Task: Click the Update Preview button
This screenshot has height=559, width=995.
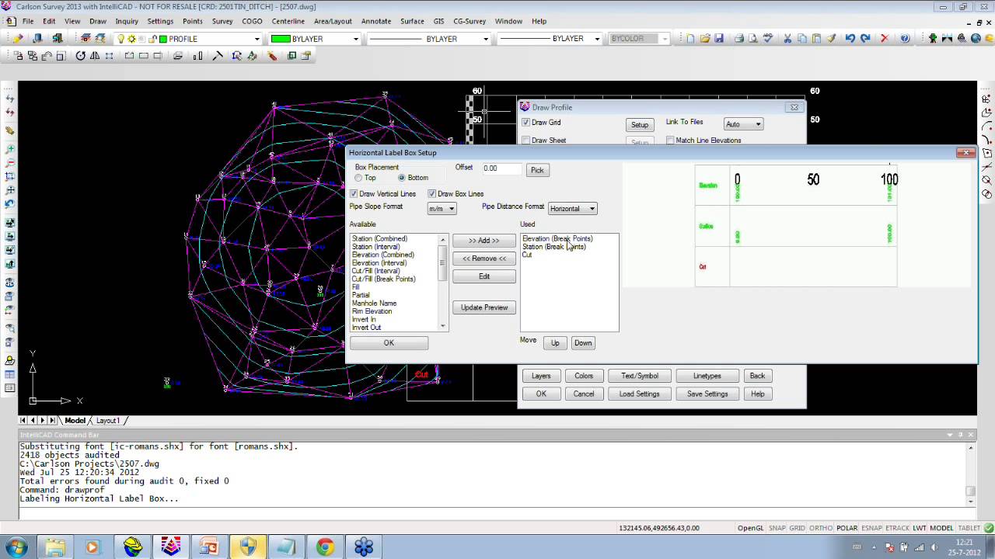Action: [484, 307]
